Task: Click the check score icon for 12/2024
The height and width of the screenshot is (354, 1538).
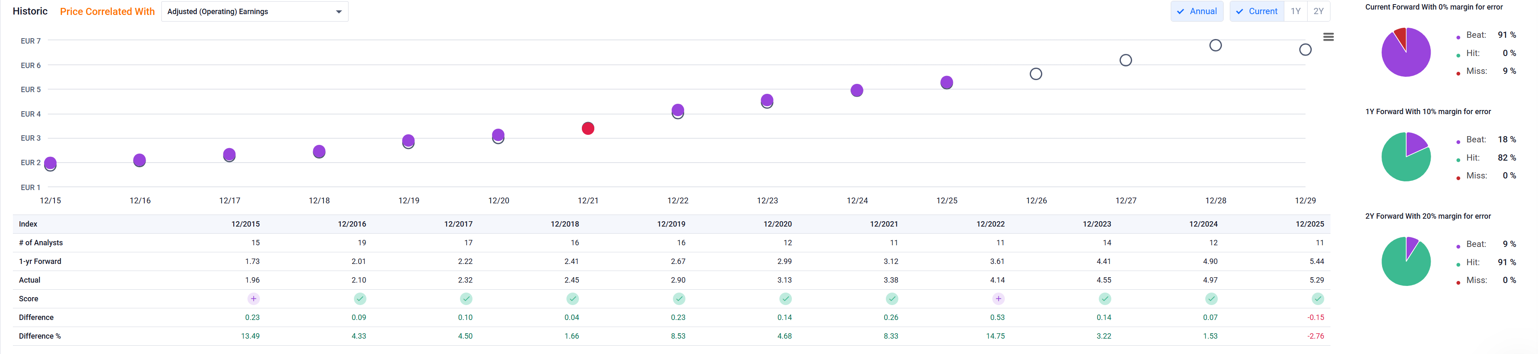Action: 1212,298
